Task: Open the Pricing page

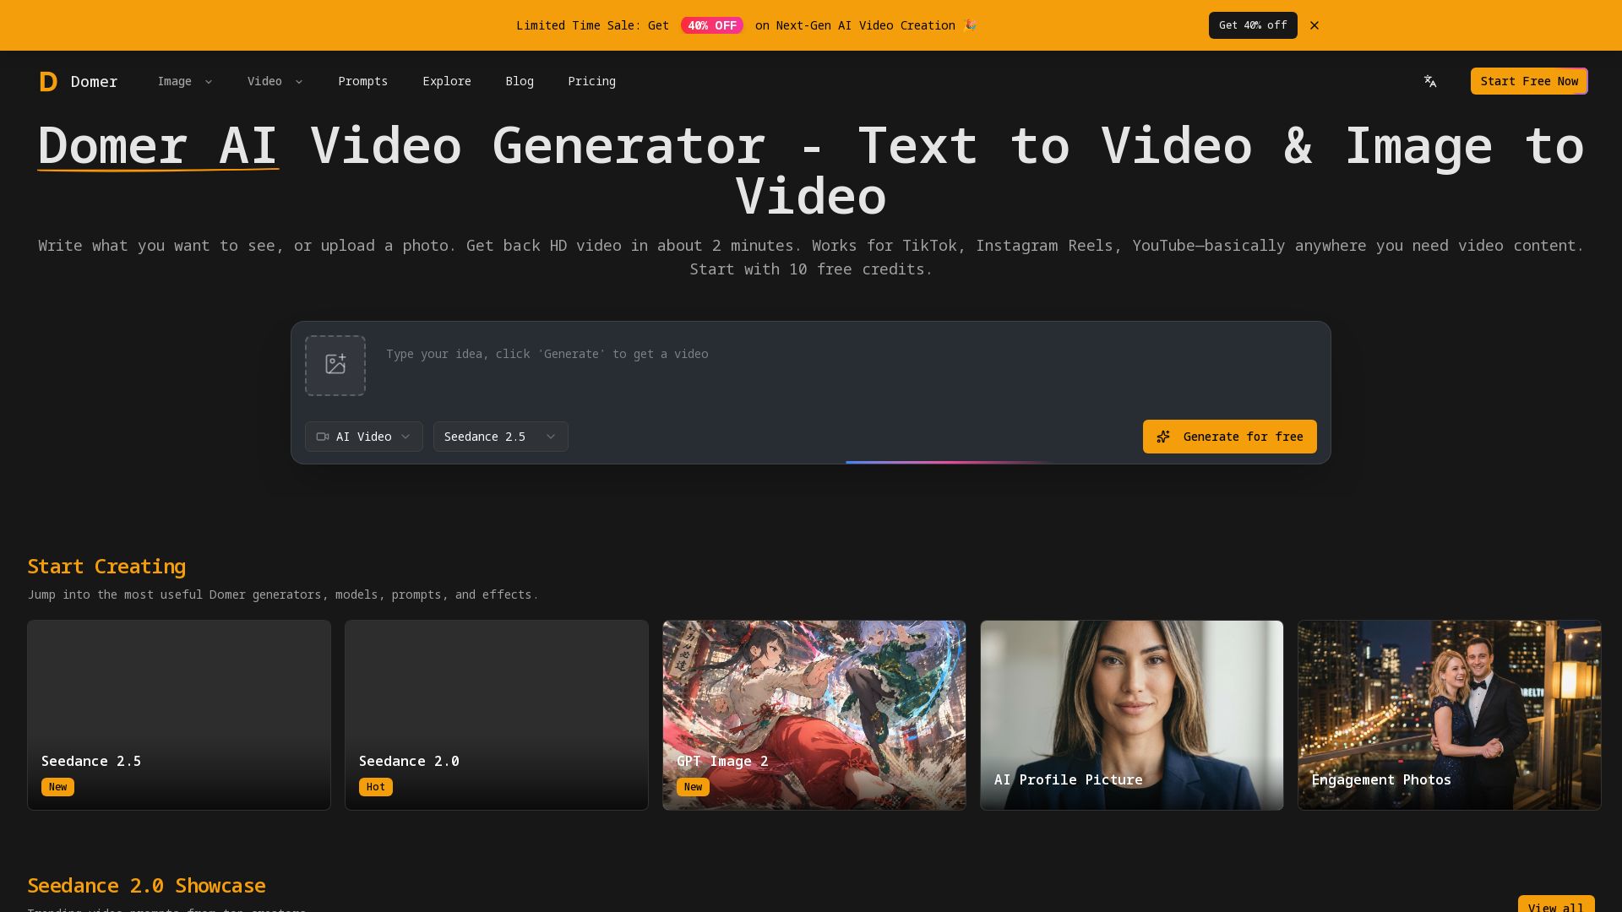Action: coord(591,81)
